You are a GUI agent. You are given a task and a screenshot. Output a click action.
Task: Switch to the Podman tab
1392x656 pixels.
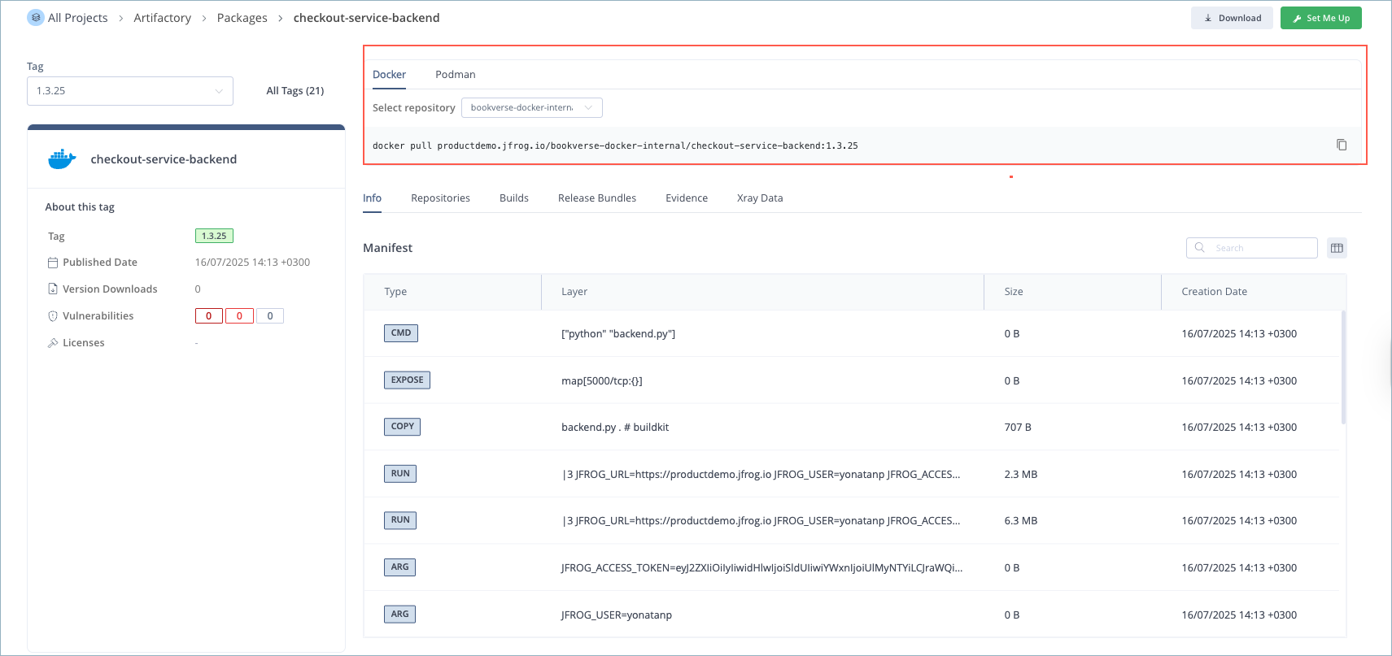pyautogui.click(x=456, y=74)
